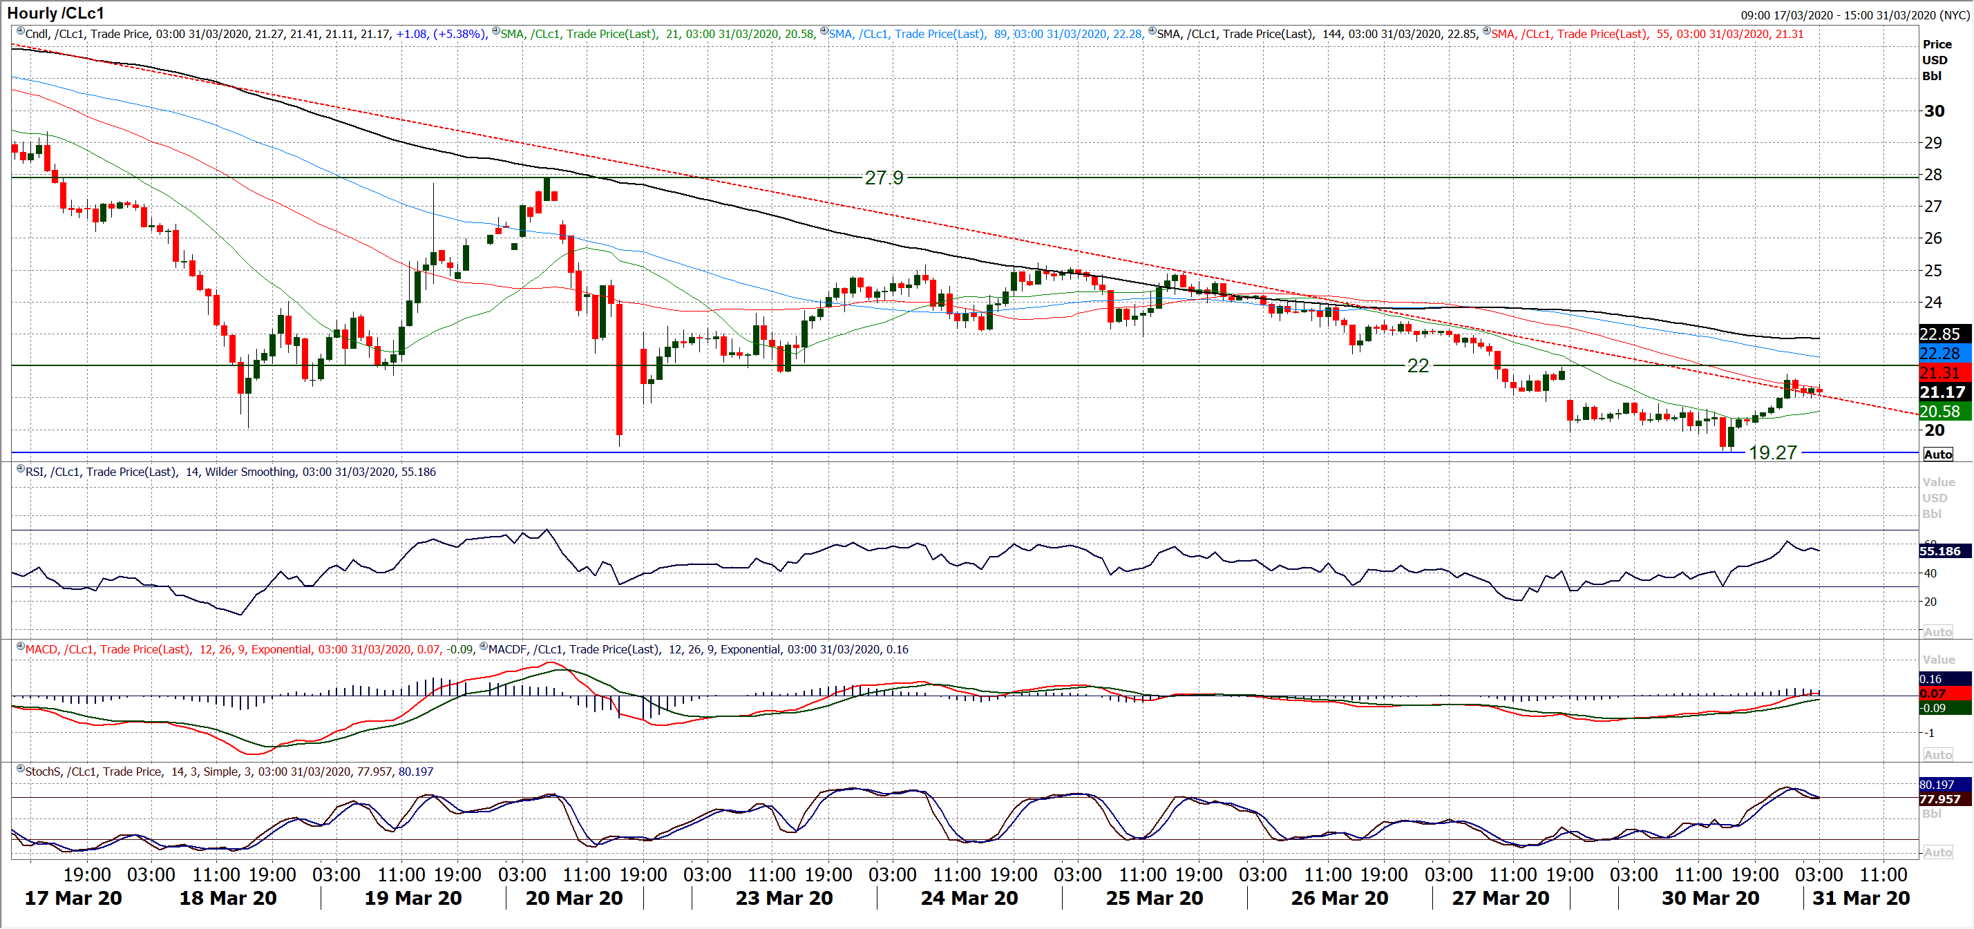Select the Cndl /CLc1 Trade Price legend text

pos(256,35)
